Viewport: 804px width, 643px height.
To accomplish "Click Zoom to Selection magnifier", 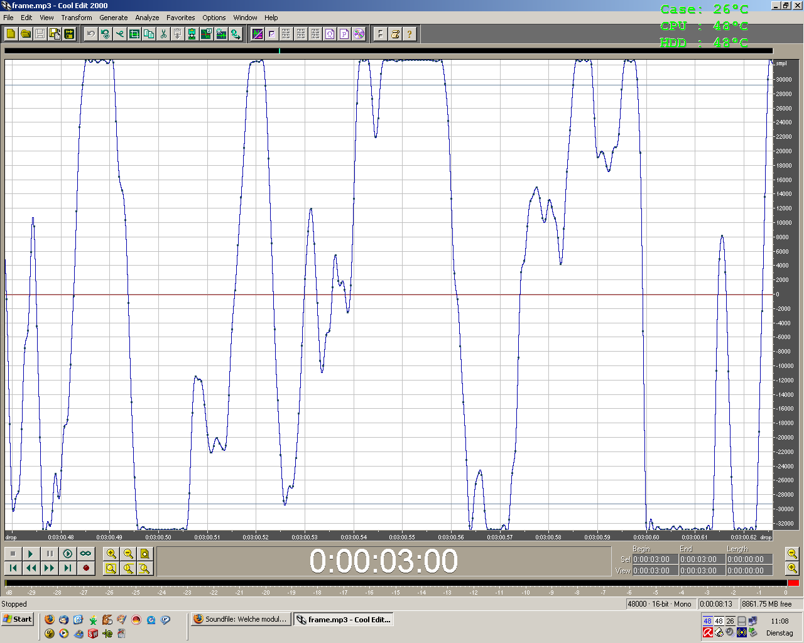I will coord(111,568).
